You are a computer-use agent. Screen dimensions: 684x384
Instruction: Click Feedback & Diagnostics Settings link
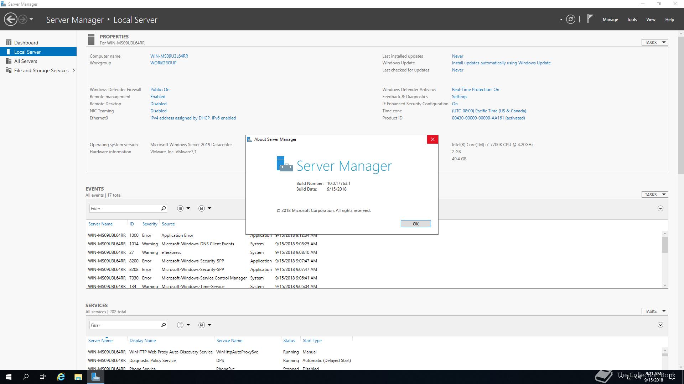[x=460, y=97]
